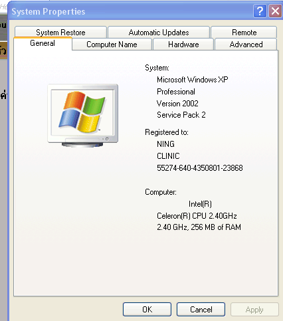Open the Hardware tab
The width and height of the screenshot is (283, 321).
183,45
